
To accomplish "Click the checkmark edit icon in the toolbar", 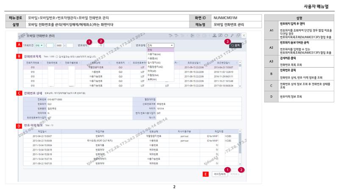I will coord(220,35).
